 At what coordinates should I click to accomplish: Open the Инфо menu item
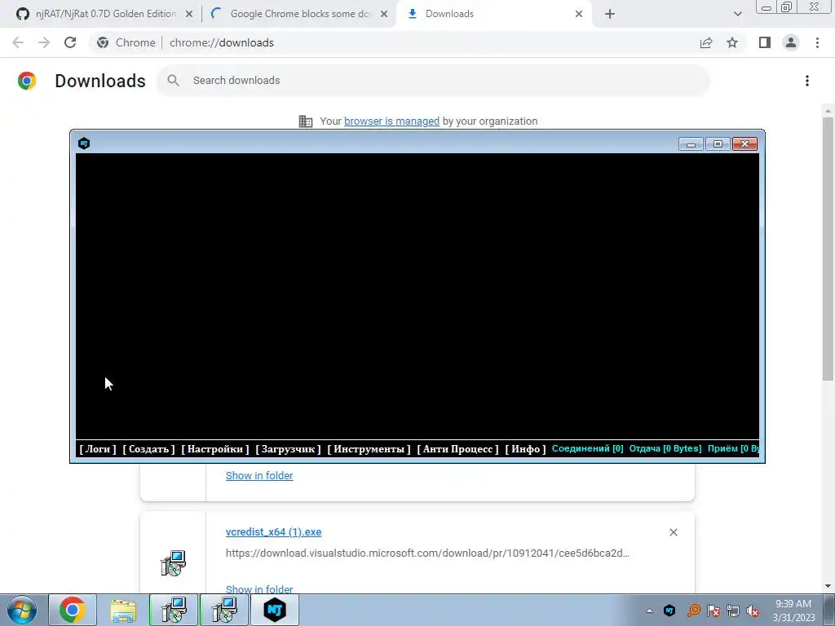[x=525, y=449]
